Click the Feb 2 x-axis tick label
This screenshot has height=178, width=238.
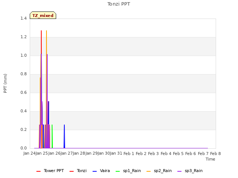(141, 154)
